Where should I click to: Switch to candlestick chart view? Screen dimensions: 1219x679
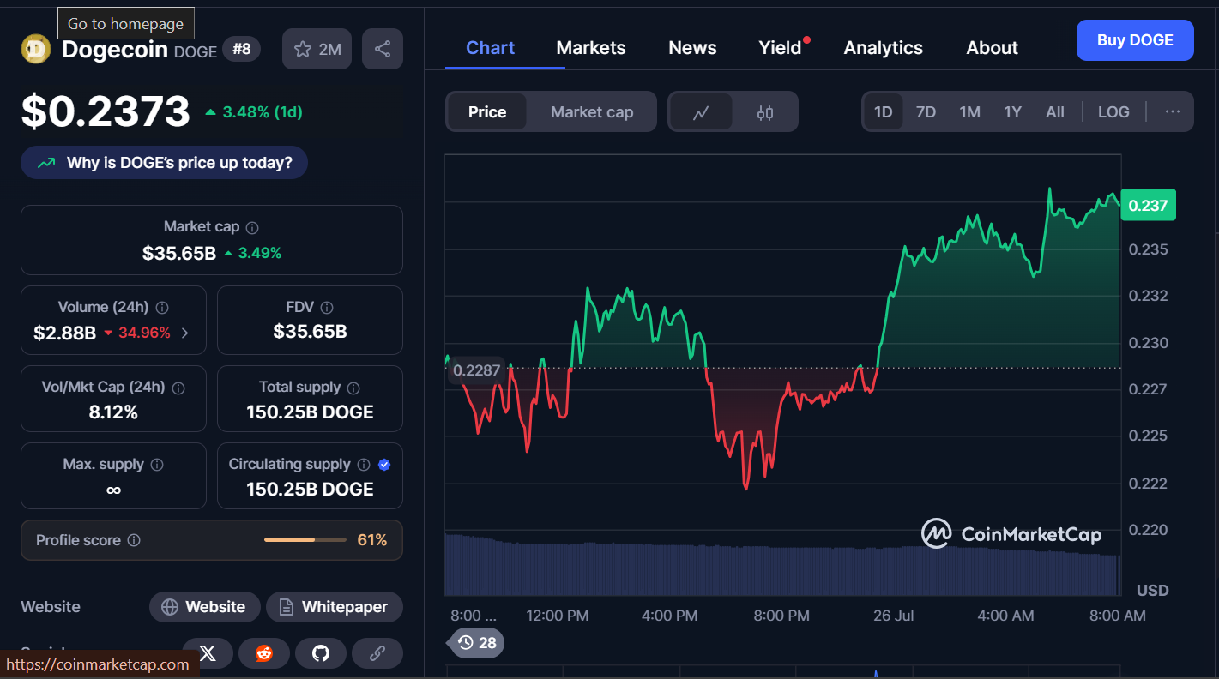click(765, 112)
